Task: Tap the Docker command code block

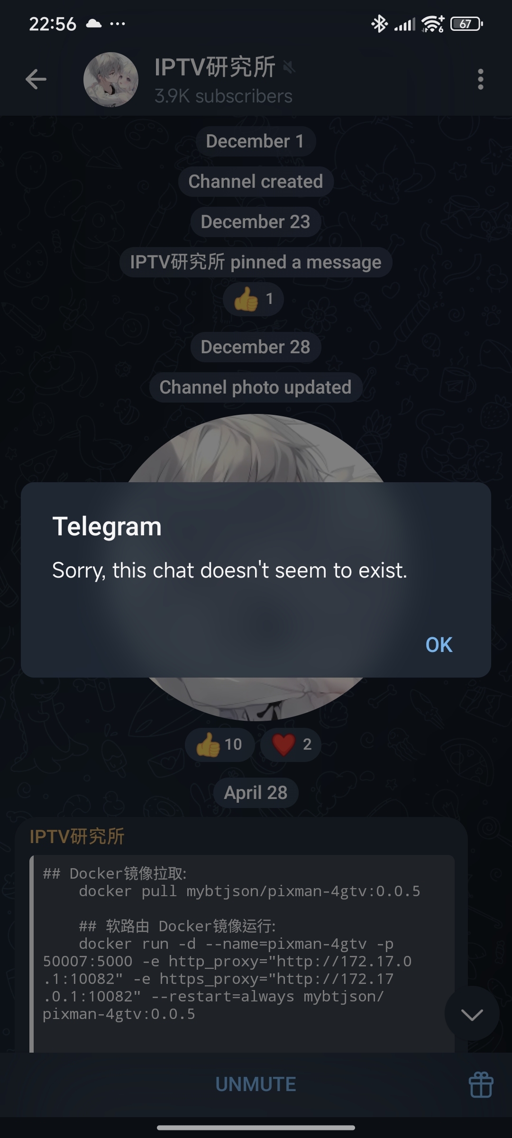Action: 242,953
